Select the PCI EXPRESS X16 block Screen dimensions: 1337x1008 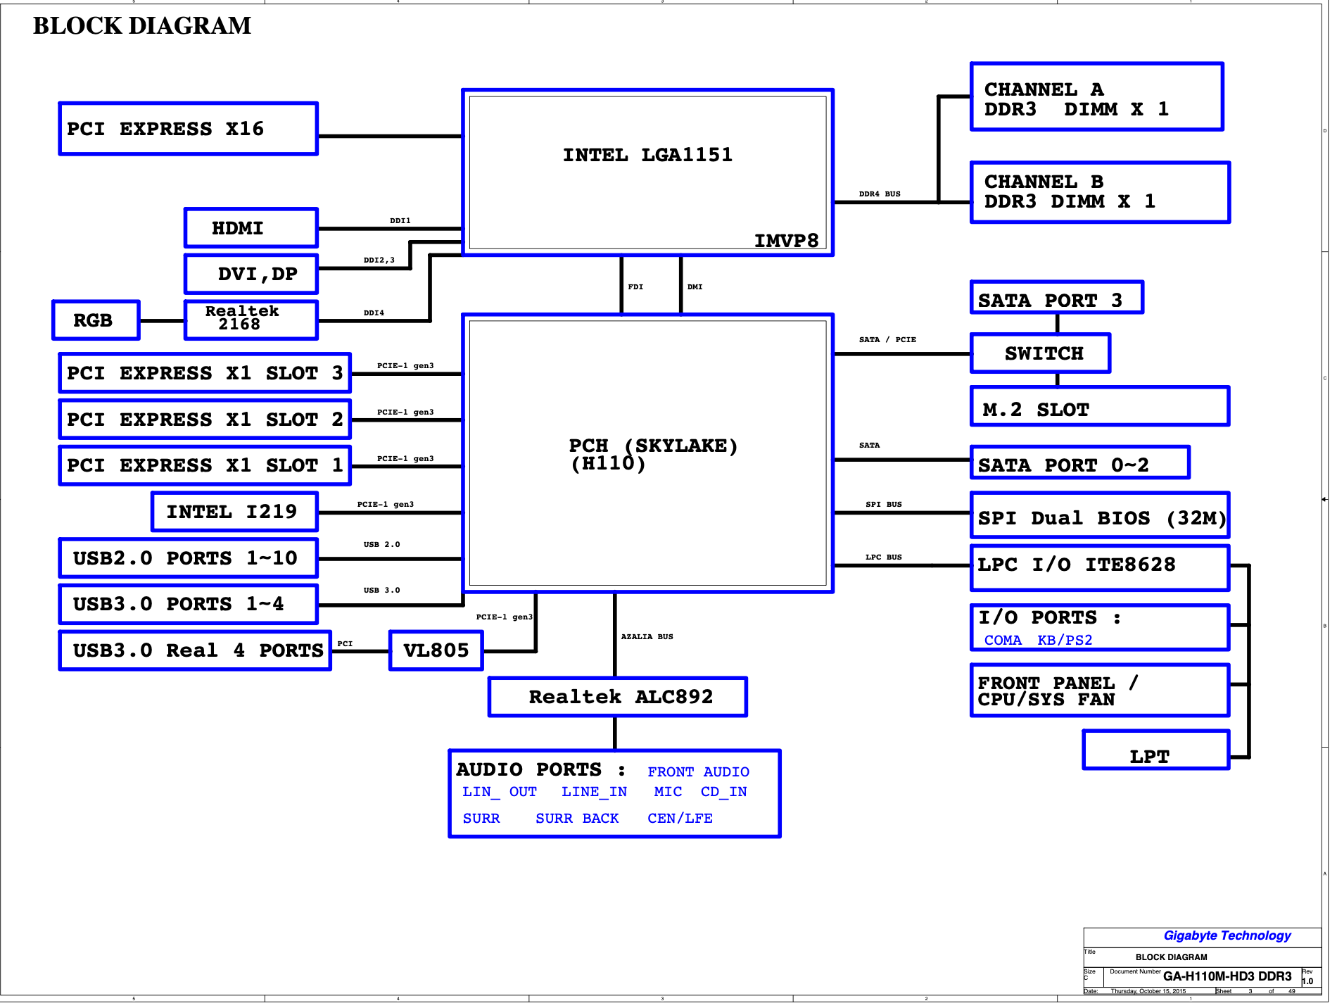[189, 129]
